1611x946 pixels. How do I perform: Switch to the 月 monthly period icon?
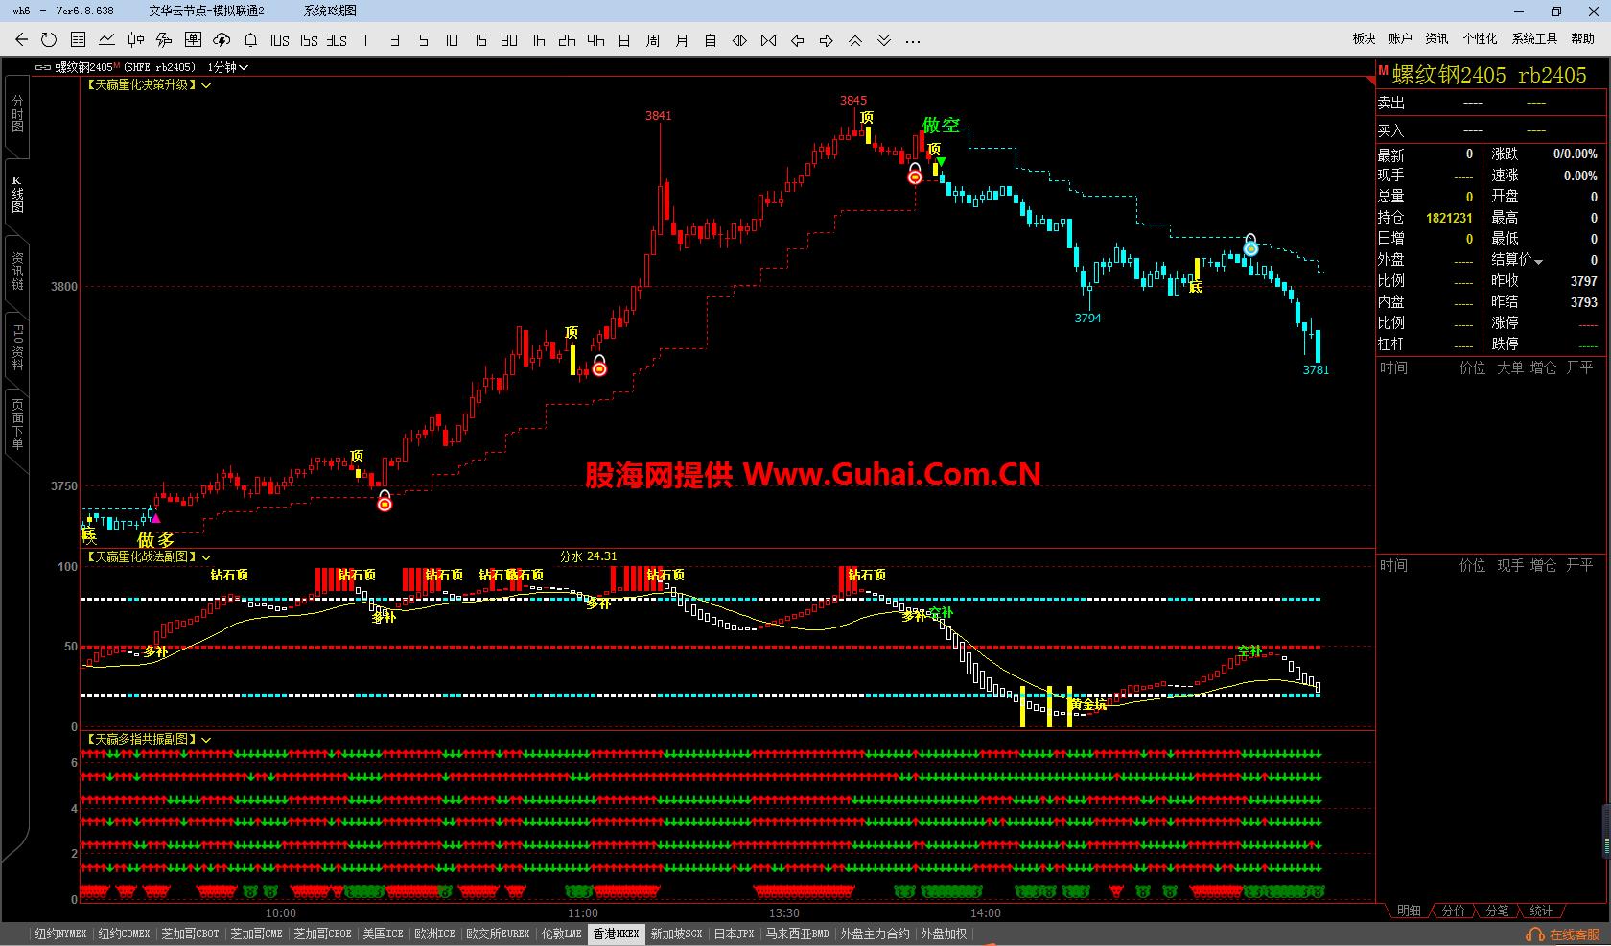pos(681,40)
